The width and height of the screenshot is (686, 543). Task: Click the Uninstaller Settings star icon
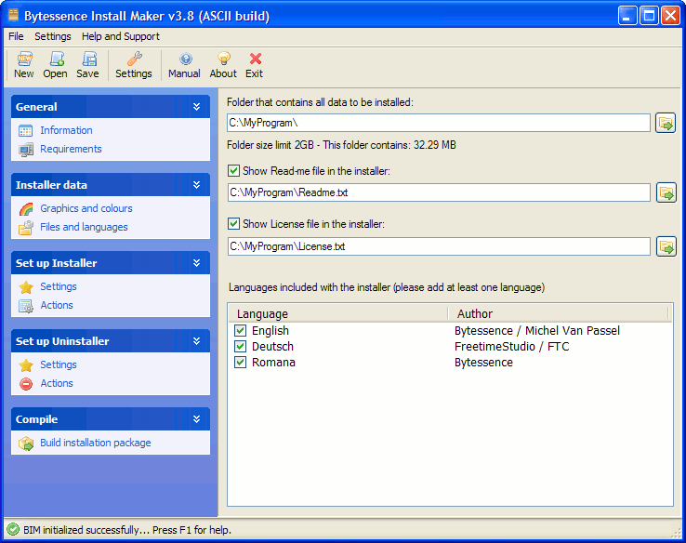click(26, 365)
